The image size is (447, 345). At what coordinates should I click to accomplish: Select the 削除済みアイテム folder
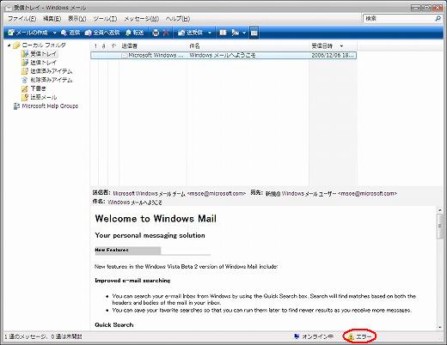tap(52, 80)
